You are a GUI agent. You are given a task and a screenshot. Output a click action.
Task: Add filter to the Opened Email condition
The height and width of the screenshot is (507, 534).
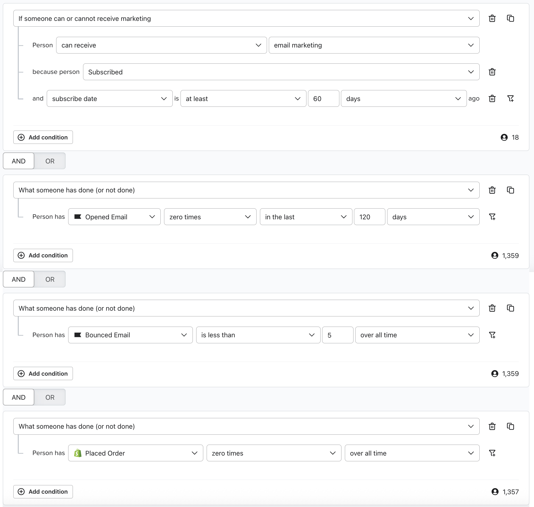tap(492, 217)
